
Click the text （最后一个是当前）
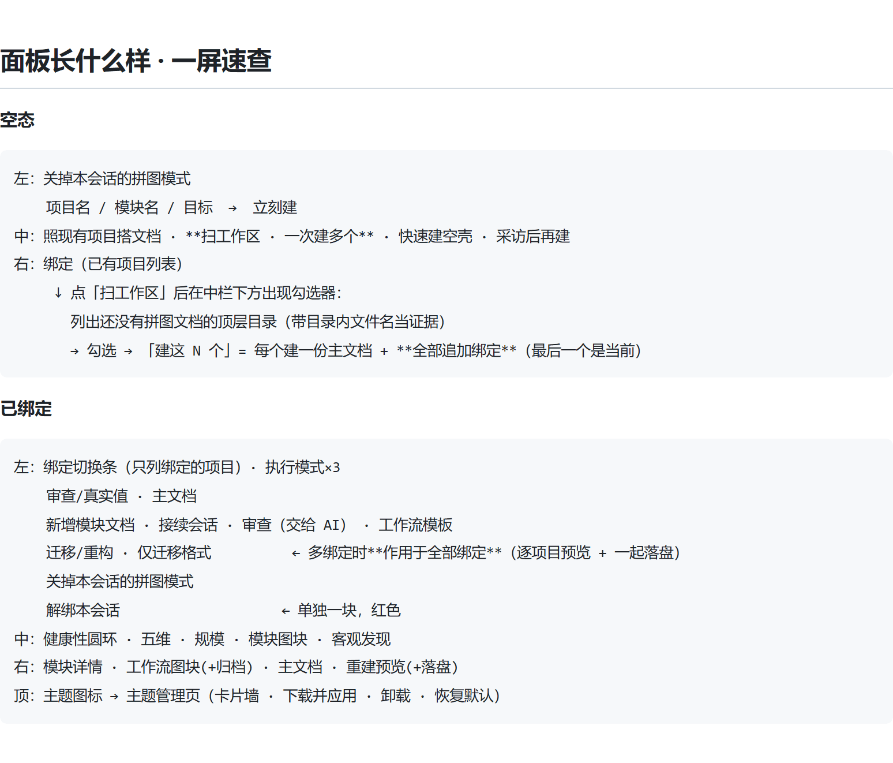point(583,350)
